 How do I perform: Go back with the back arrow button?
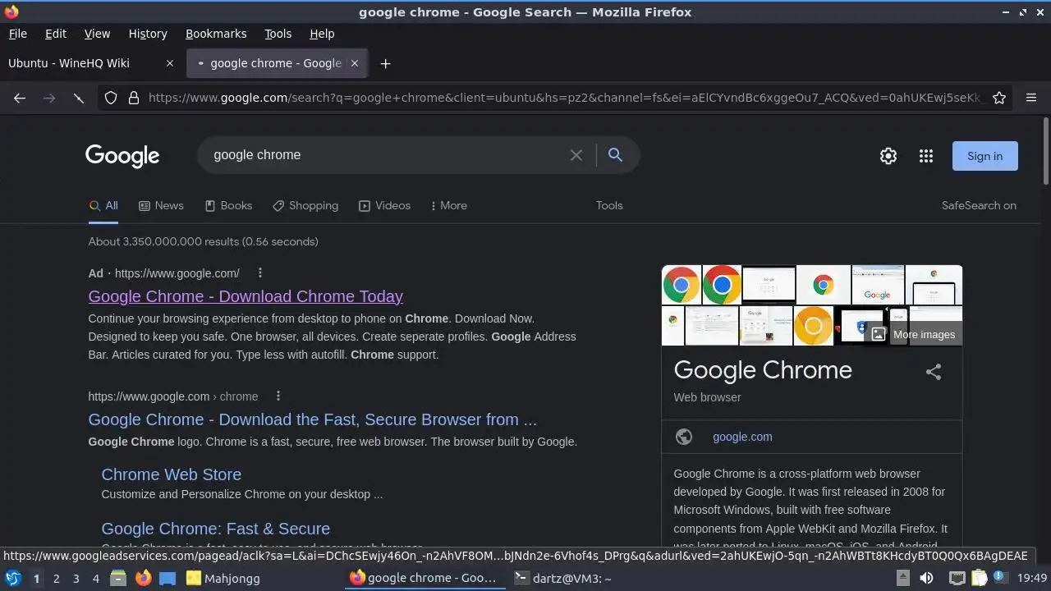[20, 98]
